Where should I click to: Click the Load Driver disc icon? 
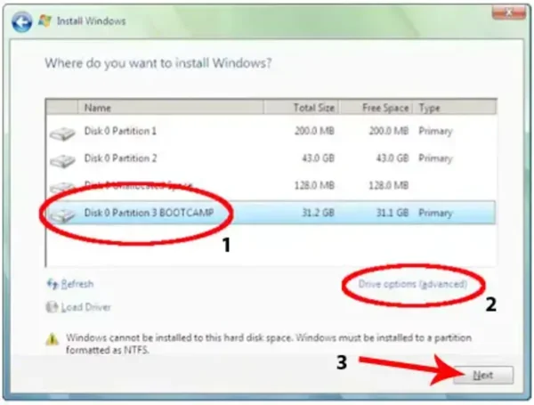52,307
